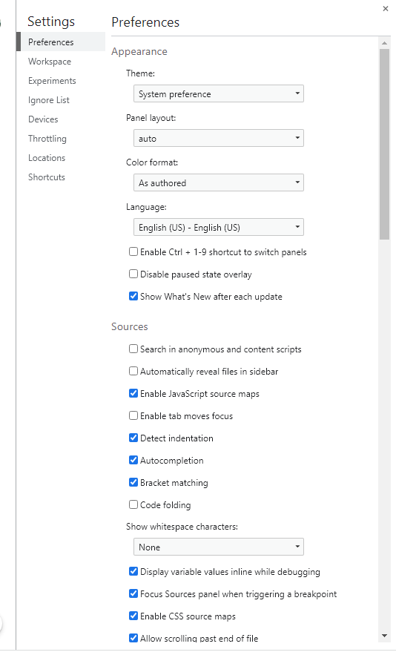The image size is (396, 655).
Task: Close the Settings panel
Action: tap(385, 9)
